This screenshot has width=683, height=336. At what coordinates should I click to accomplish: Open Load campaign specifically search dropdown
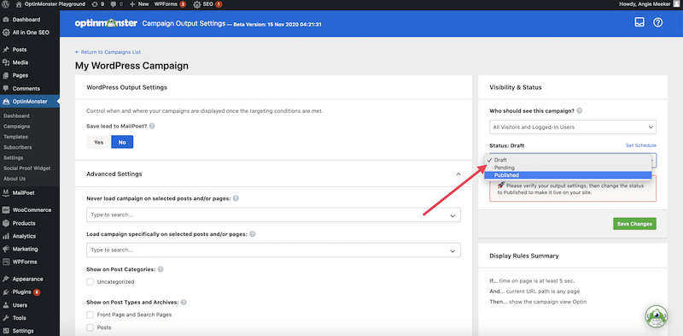pyautogui.click(x=273, y=251)
